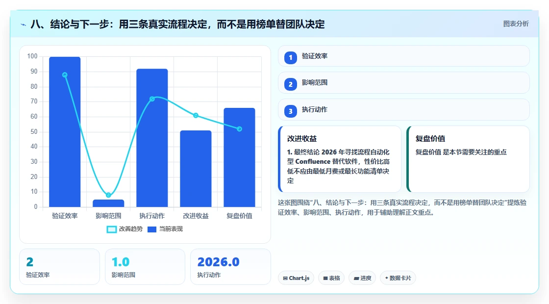Click trend line point on 影响范围
Screen dimensions: 549x304
pyautogui.click(x=108, y=195)
